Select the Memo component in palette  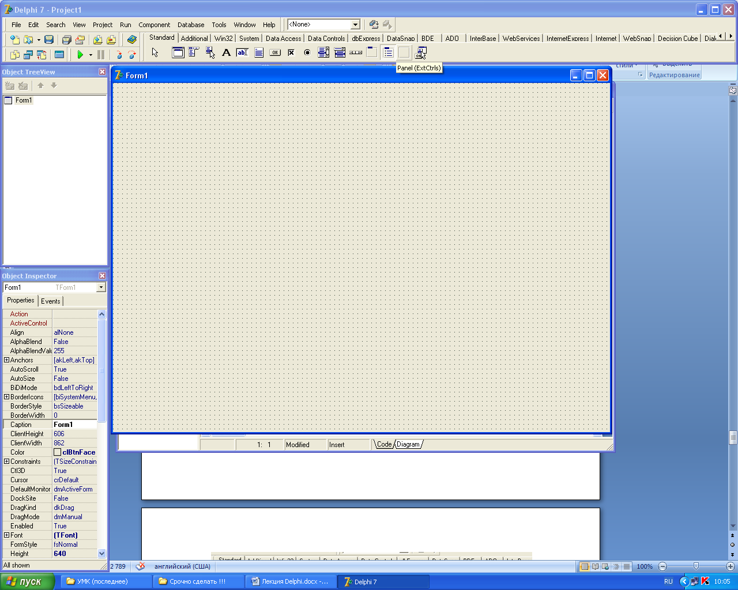coord(259,52)
